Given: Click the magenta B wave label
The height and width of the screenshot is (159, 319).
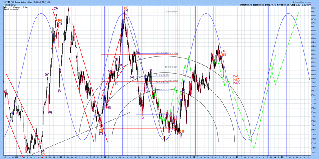Looking at the screenshot, I should click(x=151, y=70).
